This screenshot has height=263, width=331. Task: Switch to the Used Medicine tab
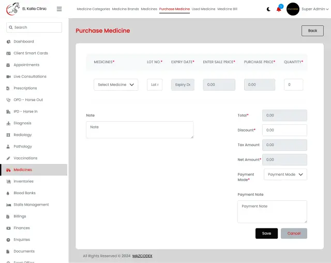[203, 9]
